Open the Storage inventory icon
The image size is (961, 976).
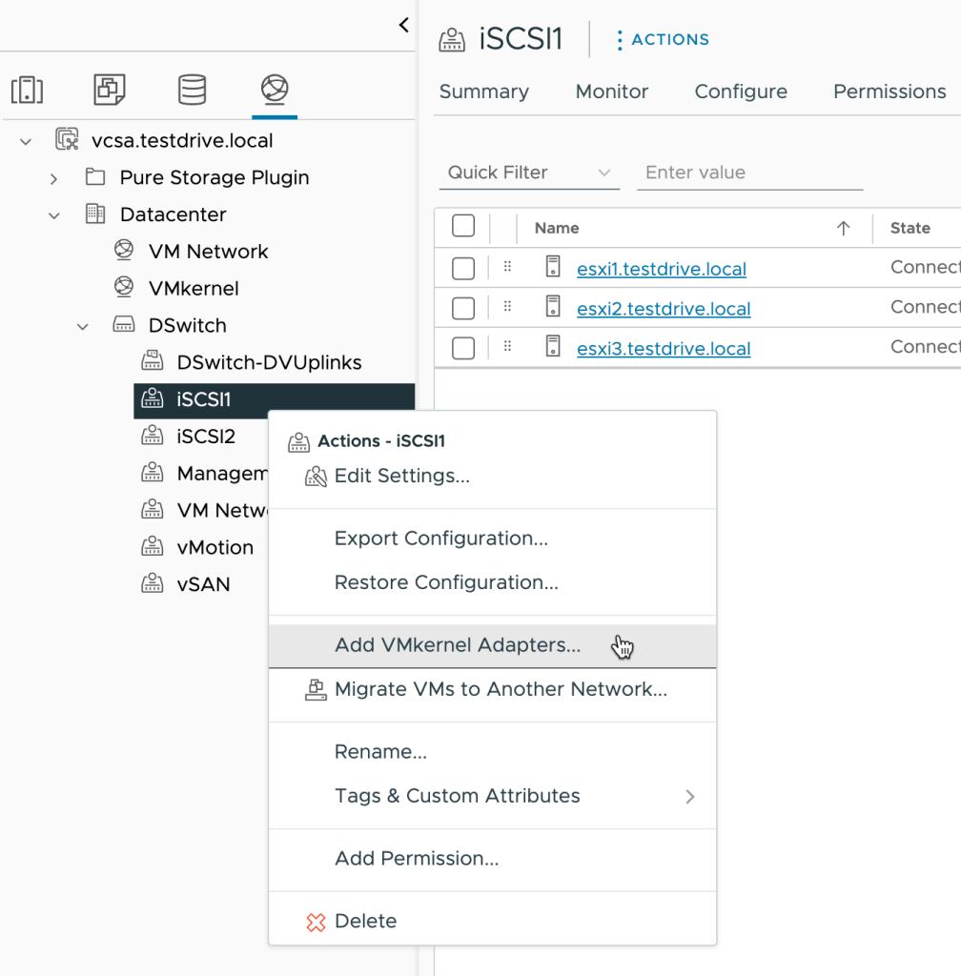192,90
